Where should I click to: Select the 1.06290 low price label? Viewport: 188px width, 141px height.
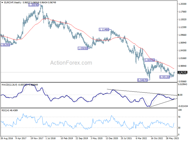tap(5, 45)
